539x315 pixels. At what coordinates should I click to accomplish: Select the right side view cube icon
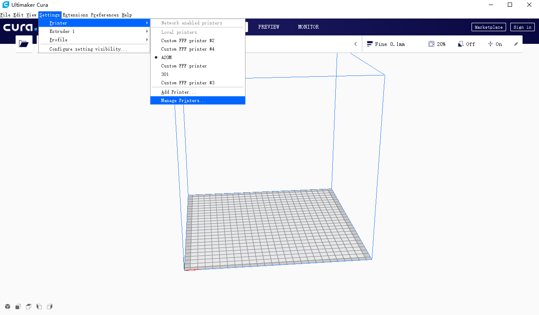(50, 307)
